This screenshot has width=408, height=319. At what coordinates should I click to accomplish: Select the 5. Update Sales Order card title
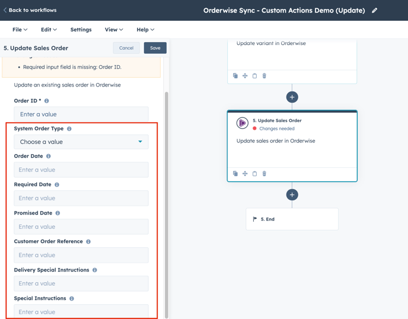[x=277, y=120]
